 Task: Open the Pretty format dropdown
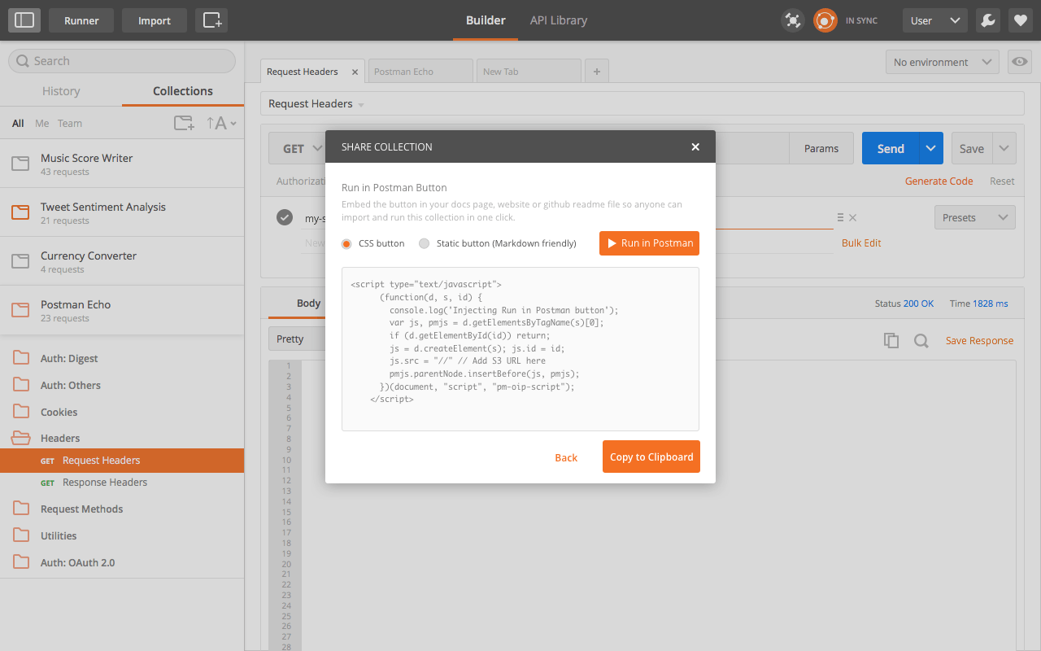(x=297, y=339)
